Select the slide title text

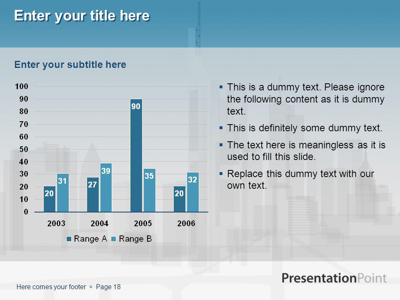coord(82,15)
